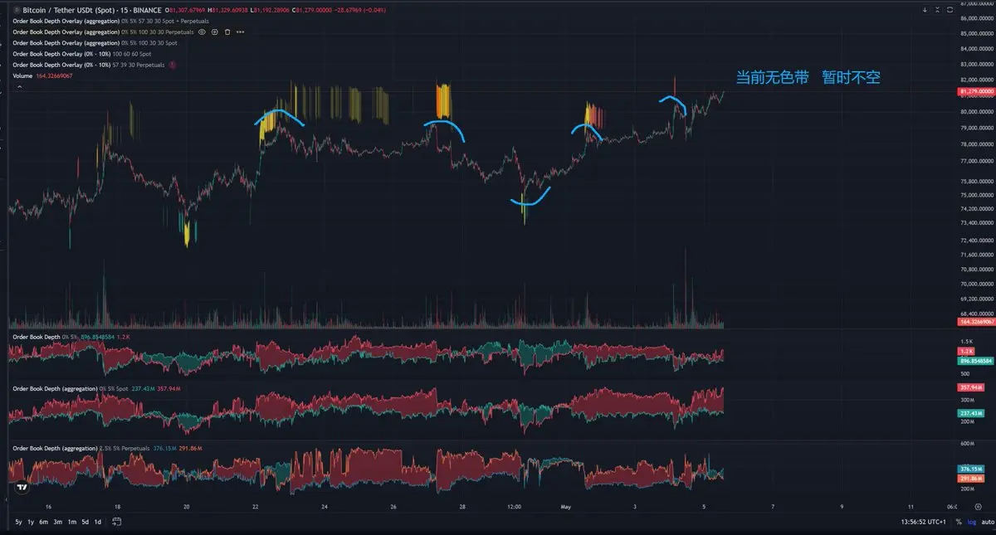Delete the Perpetuals aggregation overlay via trash icon
Screen dimensions: 996x535
(x=227, y=32)
